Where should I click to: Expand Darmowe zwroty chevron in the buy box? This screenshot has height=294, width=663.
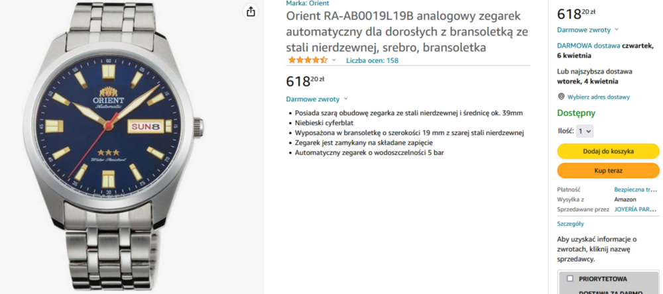[x=616, y=30]
